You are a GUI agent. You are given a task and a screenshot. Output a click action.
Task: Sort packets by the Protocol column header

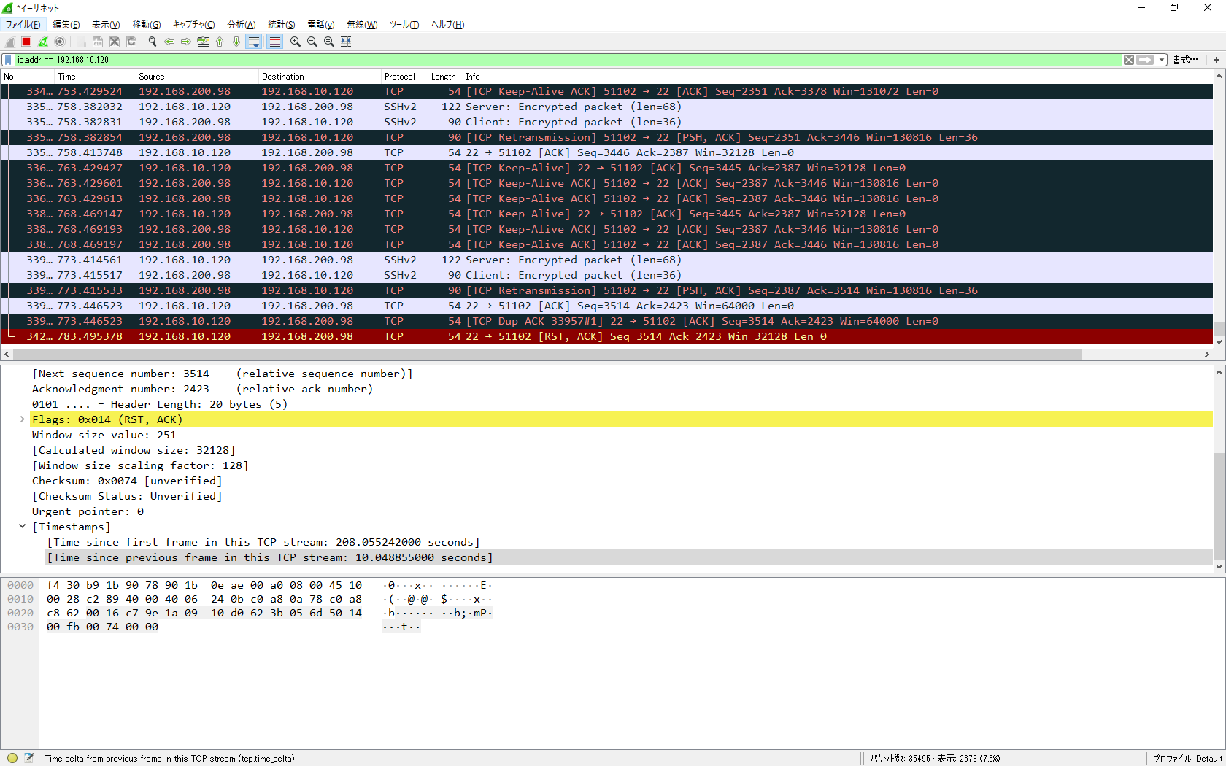click(x=405, y=77)
